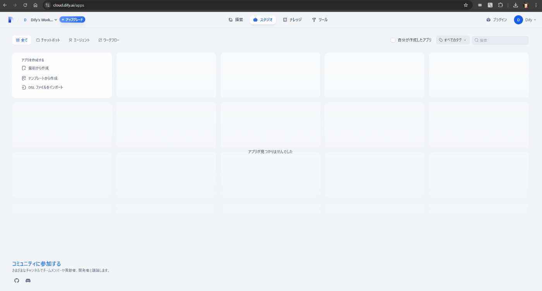Image resolution: width=542 pixels, height=291 pixels.
Task: Enable the 自分が作成したアプリ checkbox
Action: [x=393, y=40]
